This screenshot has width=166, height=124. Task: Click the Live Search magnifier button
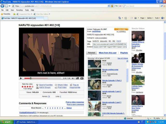(x=162, y=6)
